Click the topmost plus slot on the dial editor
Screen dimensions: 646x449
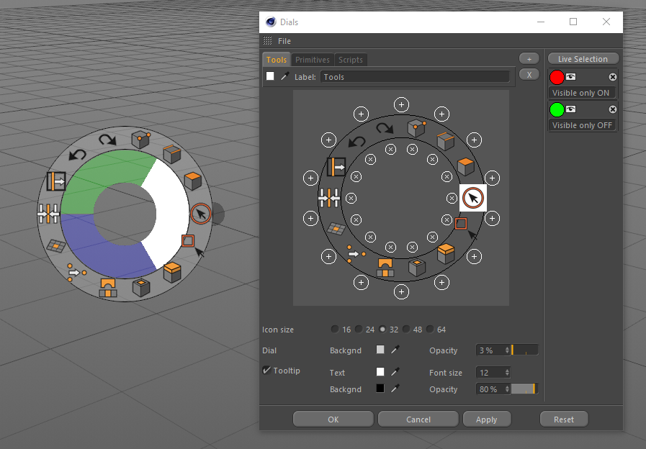click(x=402, y=104)
